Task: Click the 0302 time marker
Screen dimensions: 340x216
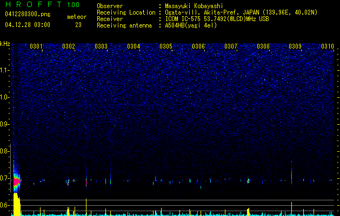Action: tap(69, 46)
